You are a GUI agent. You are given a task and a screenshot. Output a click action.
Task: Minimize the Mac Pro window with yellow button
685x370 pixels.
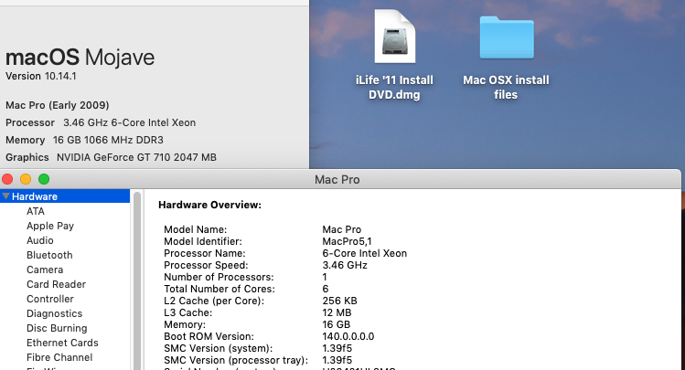point(26,179)
